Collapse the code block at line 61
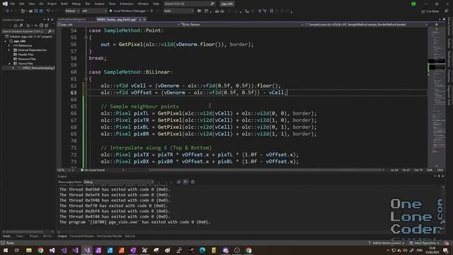This screenshot has width=453, height=255. [86, 79]
